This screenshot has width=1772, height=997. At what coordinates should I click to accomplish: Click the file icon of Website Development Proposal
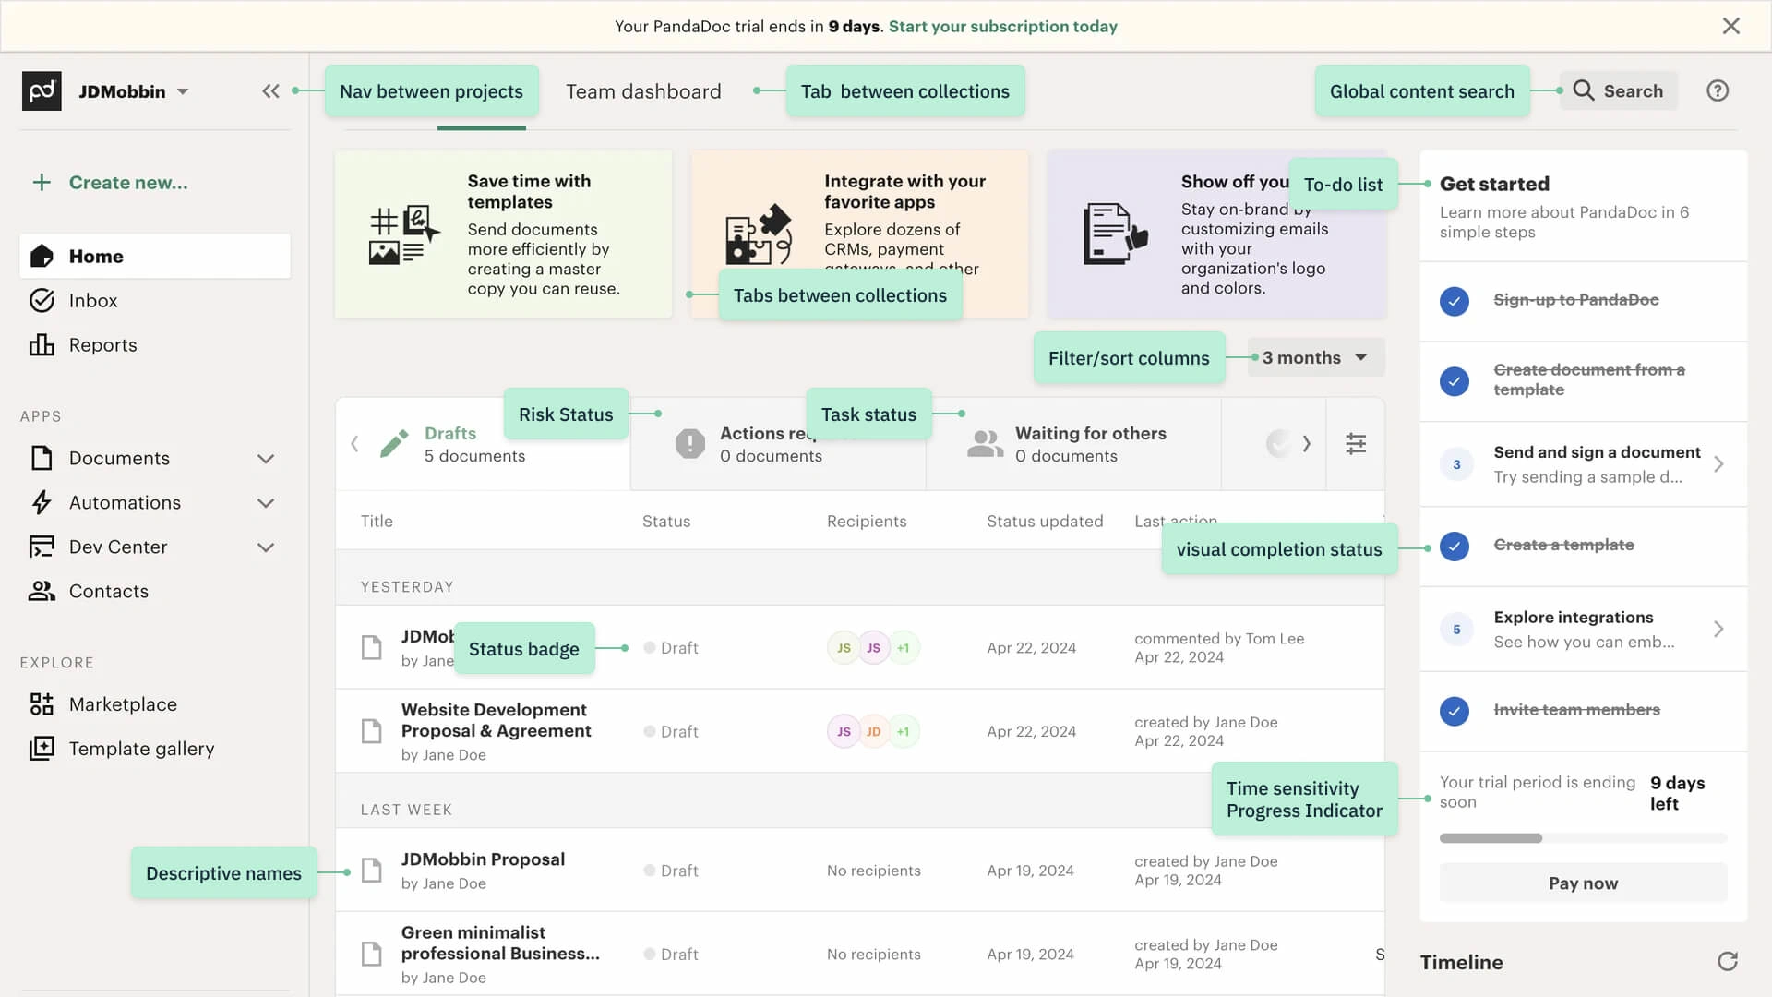point(372,731)
